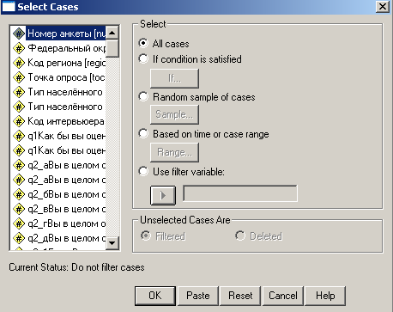Select the Номер анкеты variable icon

point(19,34)
